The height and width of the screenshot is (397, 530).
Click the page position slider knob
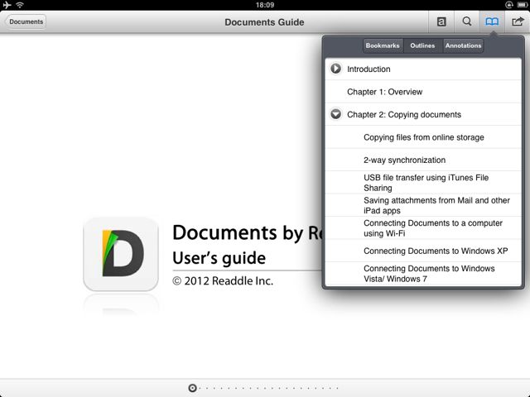(x=192, y=388)
